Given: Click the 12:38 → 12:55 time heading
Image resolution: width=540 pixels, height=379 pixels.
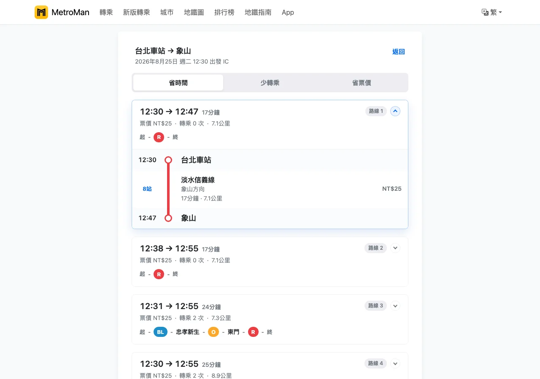Looking at the screenshot, I should [169, 248].
